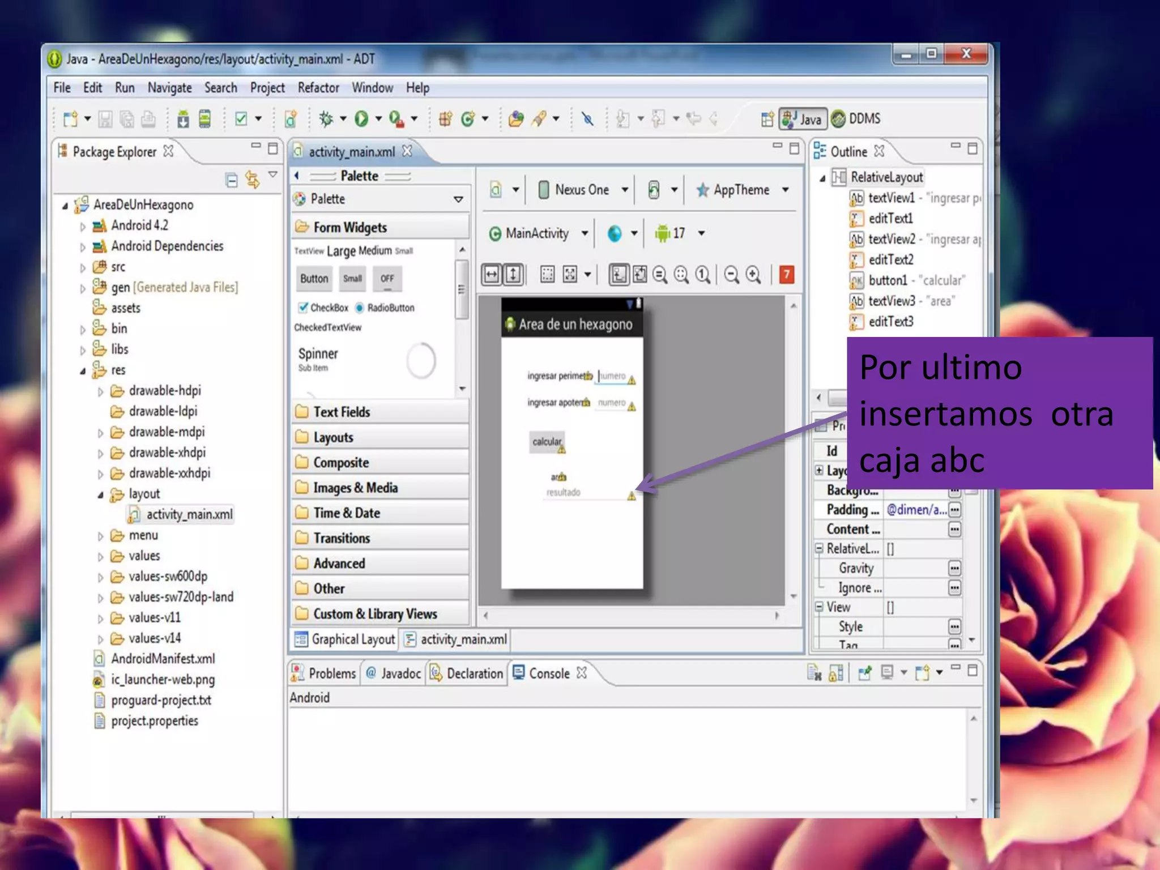
Task: Open the Text Fields palette category
Action: click(342, 412)
